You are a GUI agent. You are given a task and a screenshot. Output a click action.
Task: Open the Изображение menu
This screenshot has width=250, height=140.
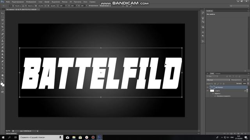pyautogui.click(x=31, y=2)
